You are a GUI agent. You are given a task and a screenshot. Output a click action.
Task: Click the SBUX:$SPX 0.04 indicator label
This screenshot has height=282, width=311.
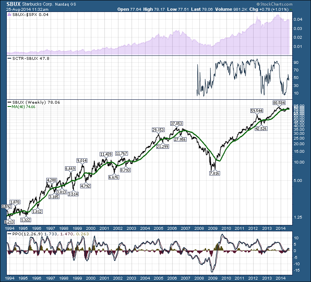[x=30, y=14]
